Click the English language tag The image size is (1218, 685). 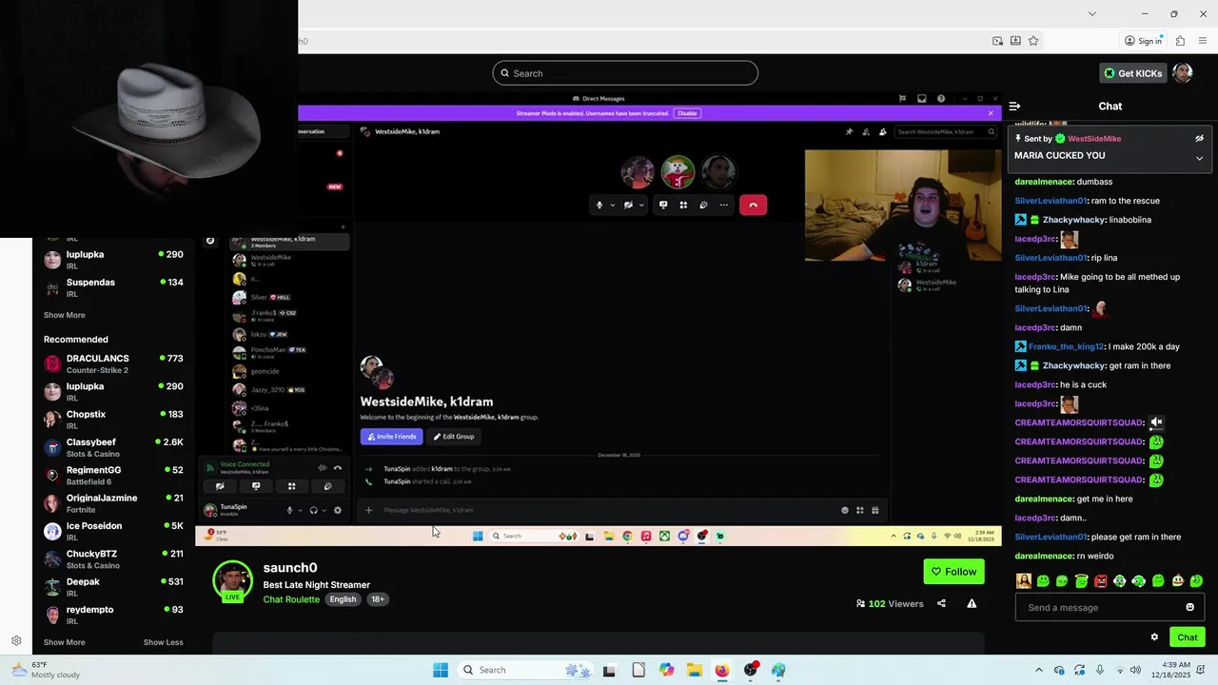point(343,599)
